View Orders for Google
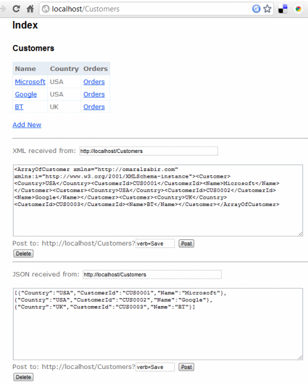This screenshot has height=385, width=308. [94, 94]
